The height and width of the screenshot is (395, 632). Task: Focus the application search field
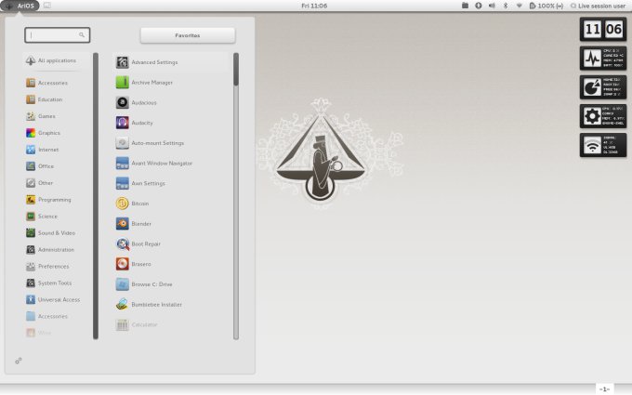coord(58,35)
